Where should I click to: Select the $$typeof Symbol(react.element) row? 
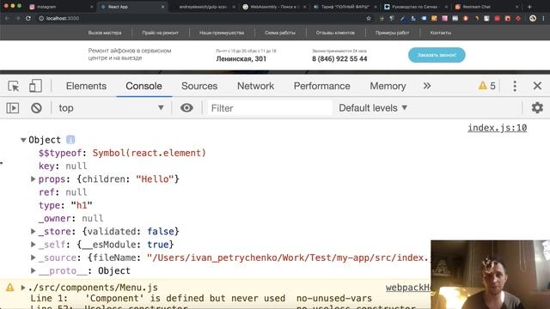click(122, 153)
